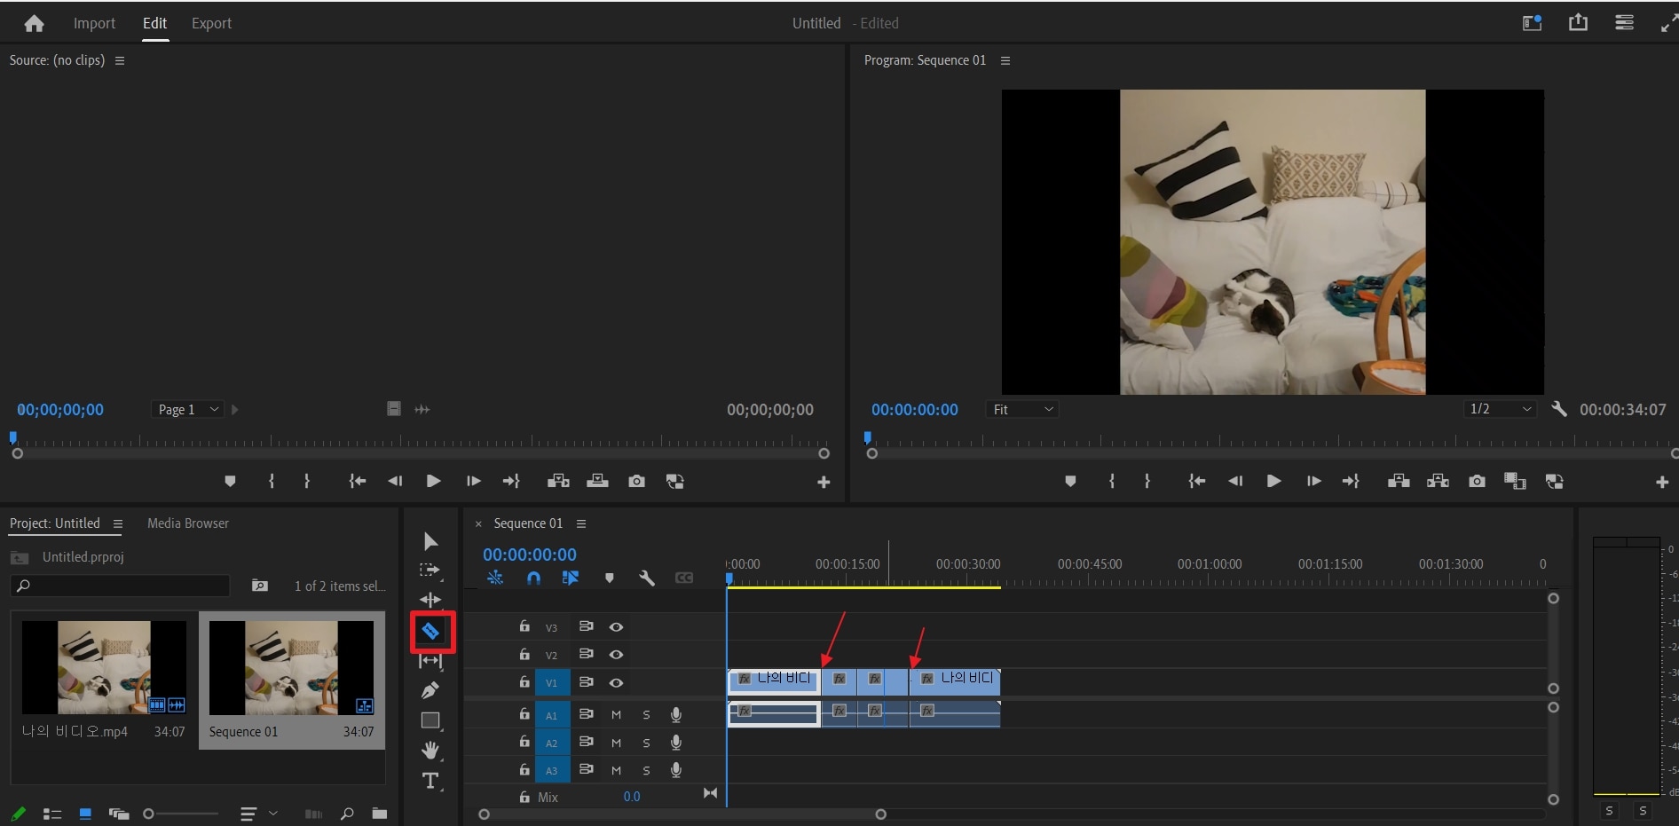
Task: Solo audio track A2
Action: pyautogui.click(x=646, y=743)
